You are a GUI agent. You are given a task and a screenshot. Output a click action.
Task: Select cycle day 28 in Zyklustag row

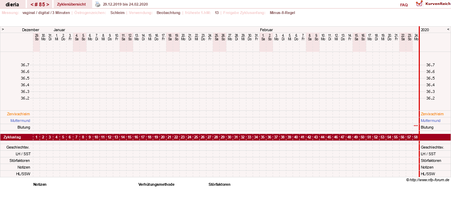217,137
